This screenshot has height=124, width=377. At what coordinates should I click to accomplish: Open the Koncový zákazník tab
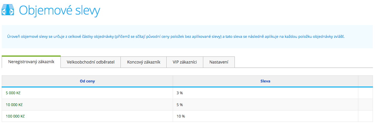click(144, 62)
